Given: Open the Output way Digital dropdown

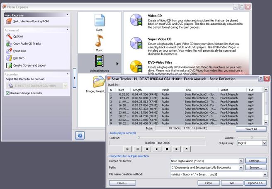Looking at the screenshot, I should pyautogui.click(x=265, y=143).
